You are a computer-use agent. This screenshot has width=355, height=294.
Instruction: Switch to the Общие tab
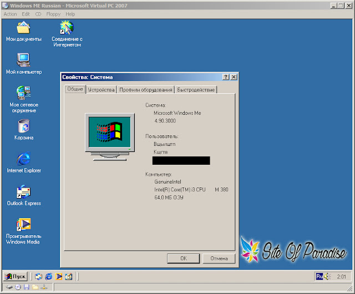pos(75,89)
